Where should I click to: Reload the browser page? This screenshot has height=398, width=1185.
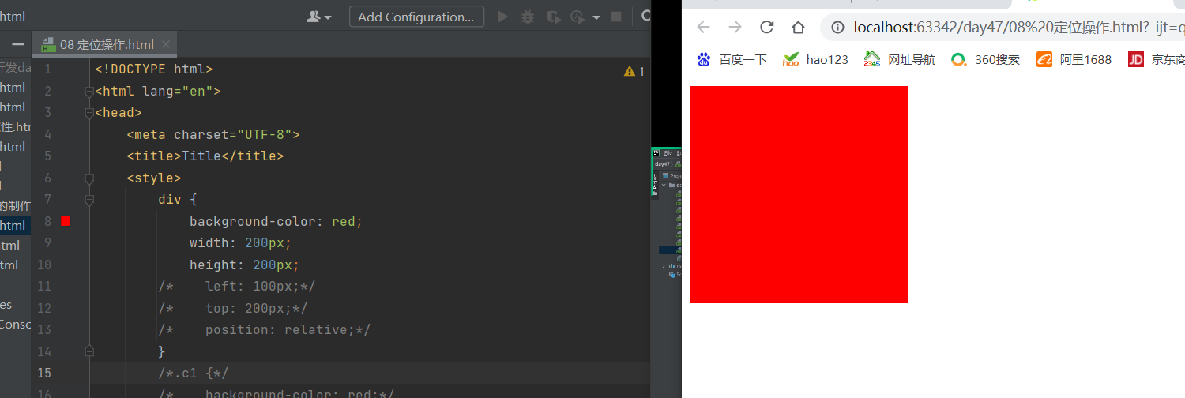[766, 28]
